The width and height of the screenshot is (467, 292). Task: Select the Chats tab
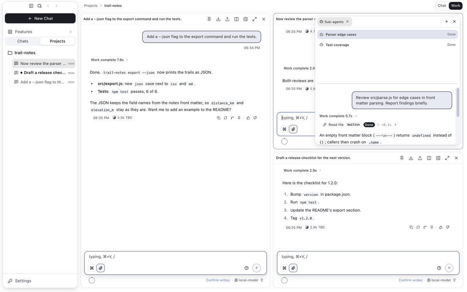click(x=23, y=41)
